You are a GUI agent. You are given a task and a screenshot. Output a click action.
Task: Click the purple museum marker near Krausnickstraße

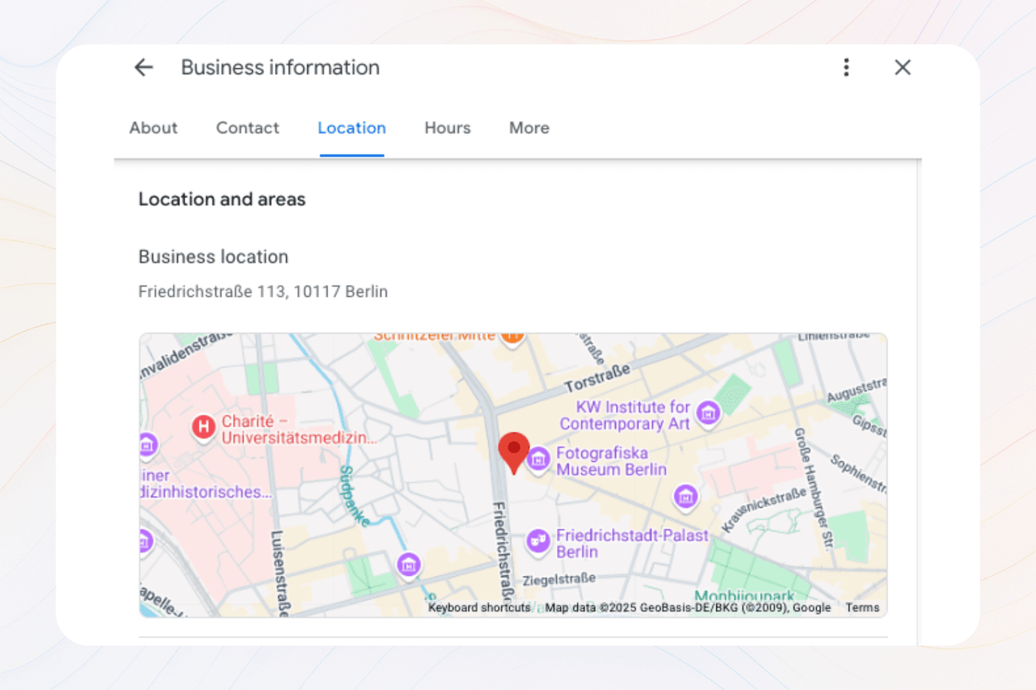coord(685,497)
